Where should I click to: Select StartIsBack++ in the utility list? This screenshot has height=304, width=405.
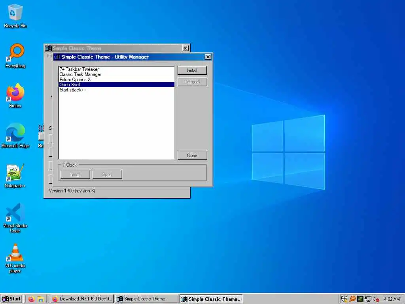[x=117, y=90]
